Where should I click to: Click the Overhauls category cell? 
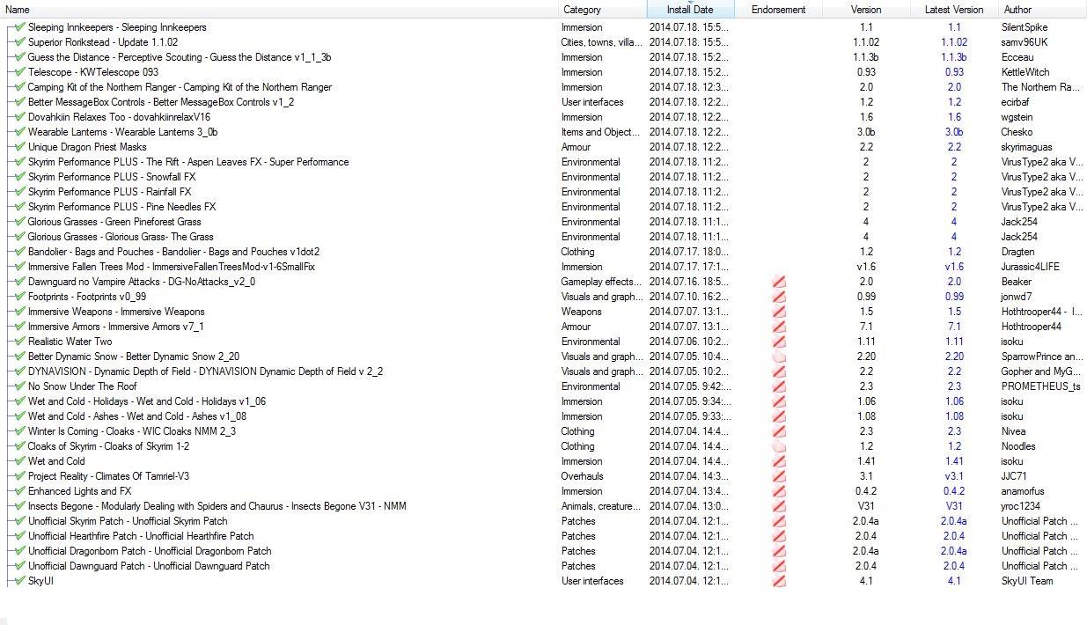tap(582, 476)
